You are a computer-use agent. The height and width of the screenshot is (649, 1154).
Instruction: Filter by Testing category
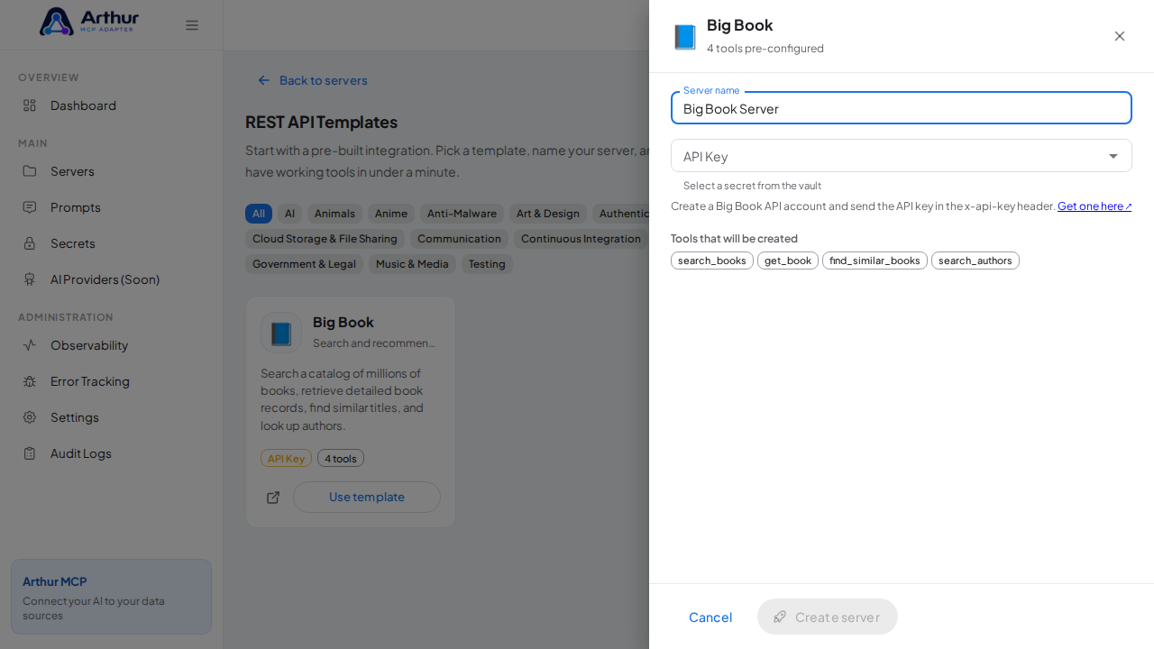pos(487,264)
